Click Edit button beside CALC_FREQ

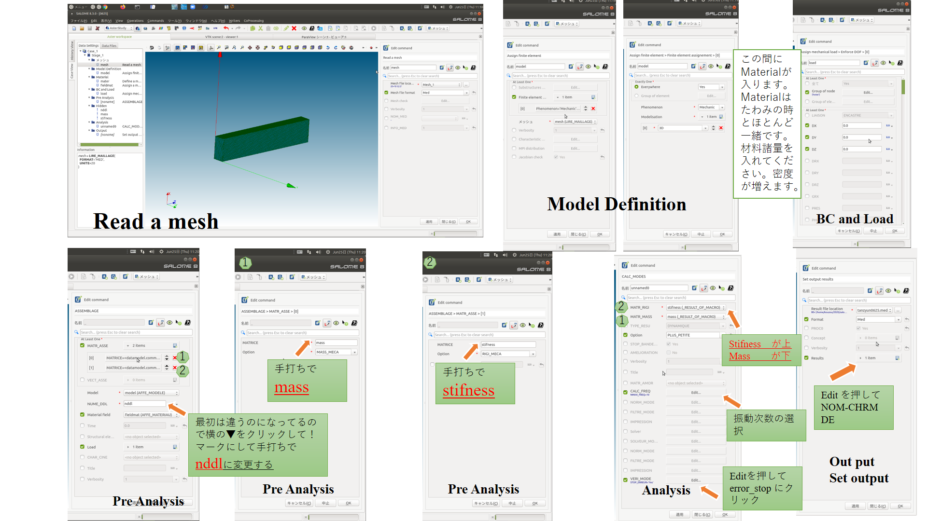pyautogui.click(x=695, y=393)
